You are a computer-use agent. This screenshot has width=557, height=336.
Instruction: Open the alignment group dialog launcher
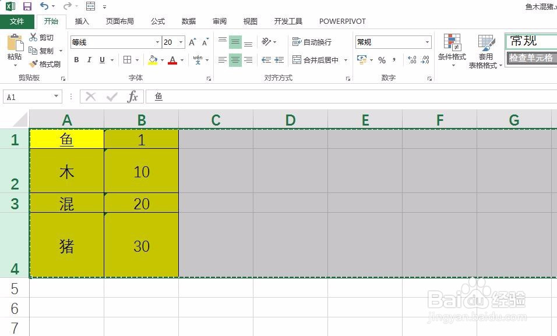coord(348,78)
